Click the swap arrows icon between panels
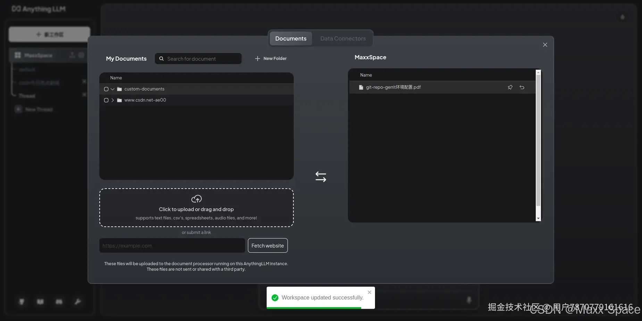The image size is (642, 321). [x=321, y=177]
